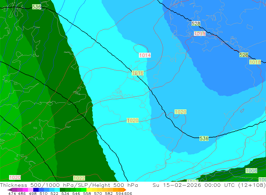Click the 1020 label in the bottom left corner

coord(15,177)
